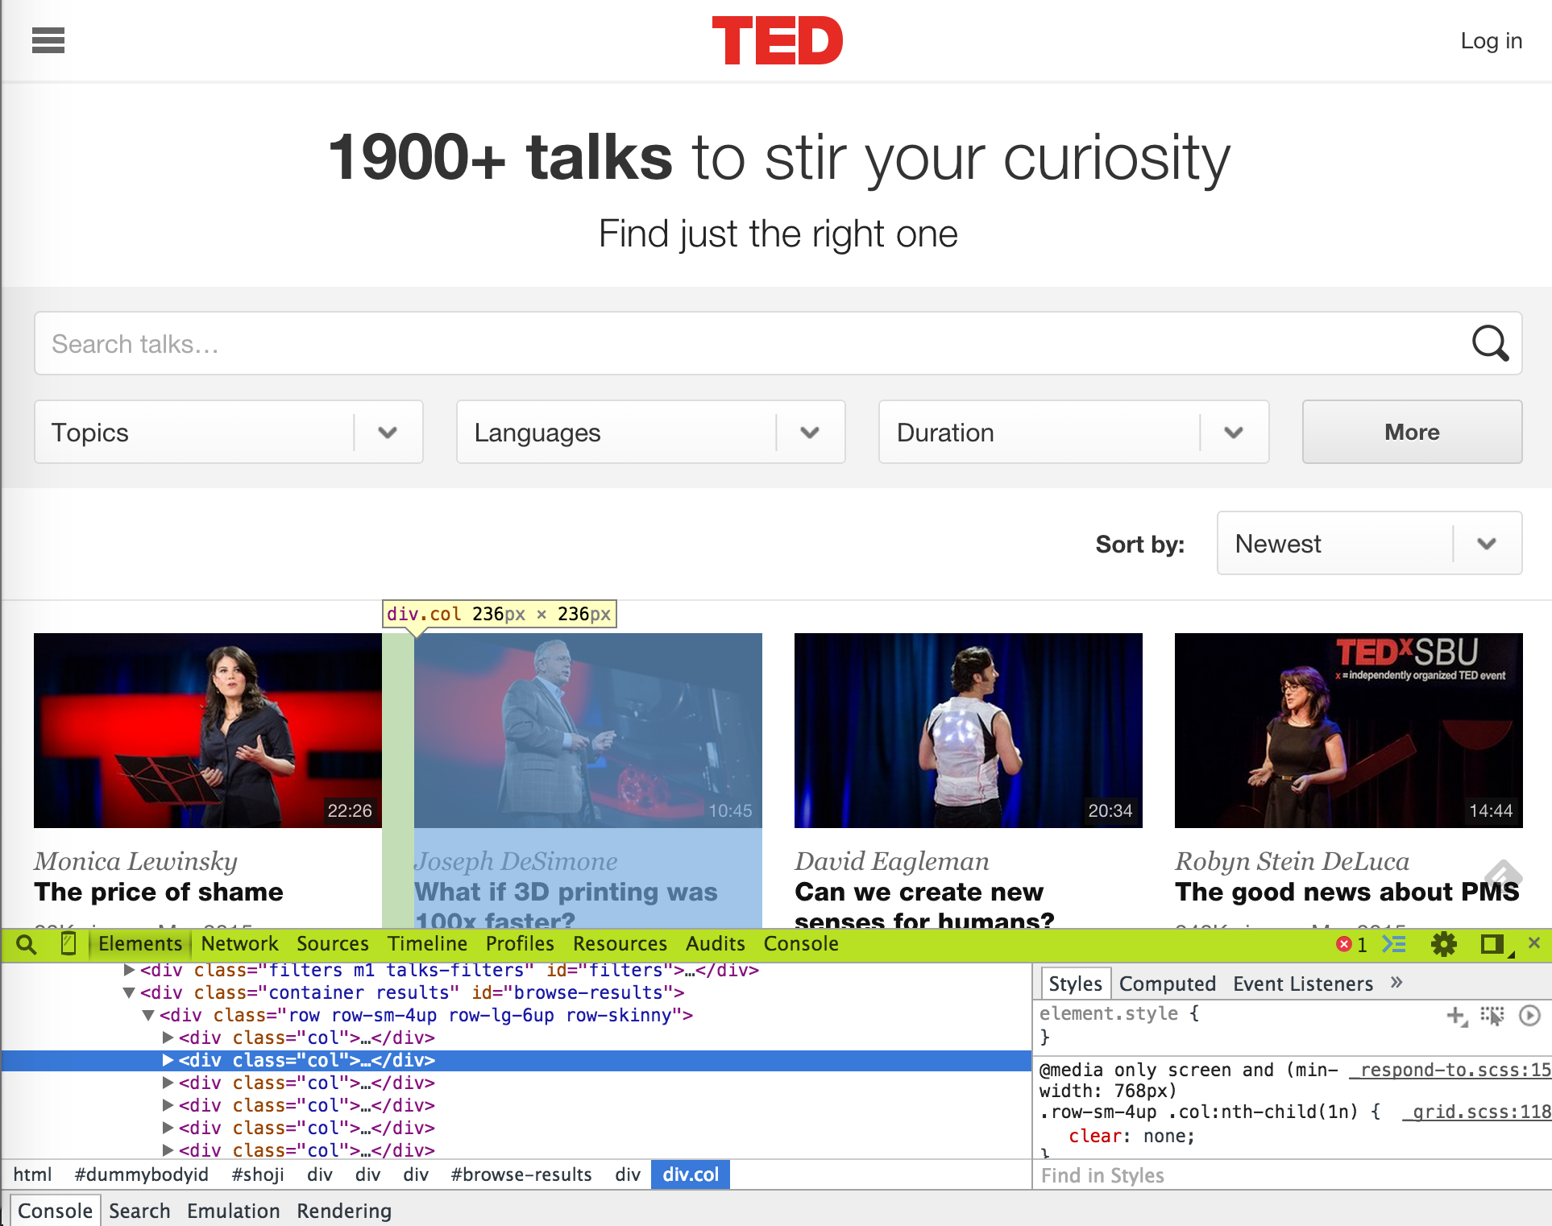The image size is (1552, 1226).
Task: Click the Monica Lewinsky speaker name
Action: coord(135,861)
